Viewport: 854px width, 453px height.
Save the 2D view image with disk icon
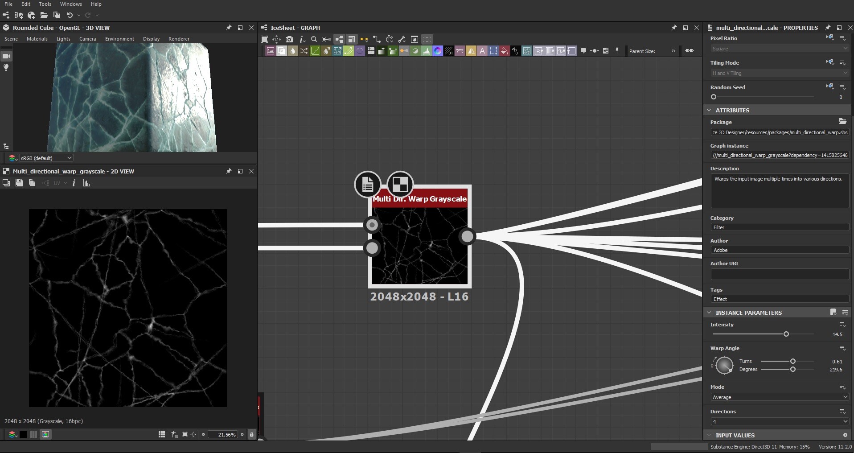(x=19, y=183)
